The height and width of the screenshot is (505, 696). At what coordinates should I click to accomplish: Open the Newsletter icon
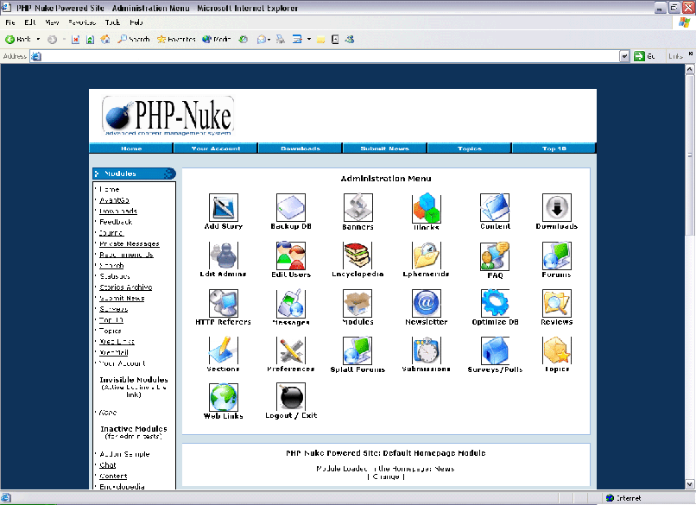click(426, 302)
